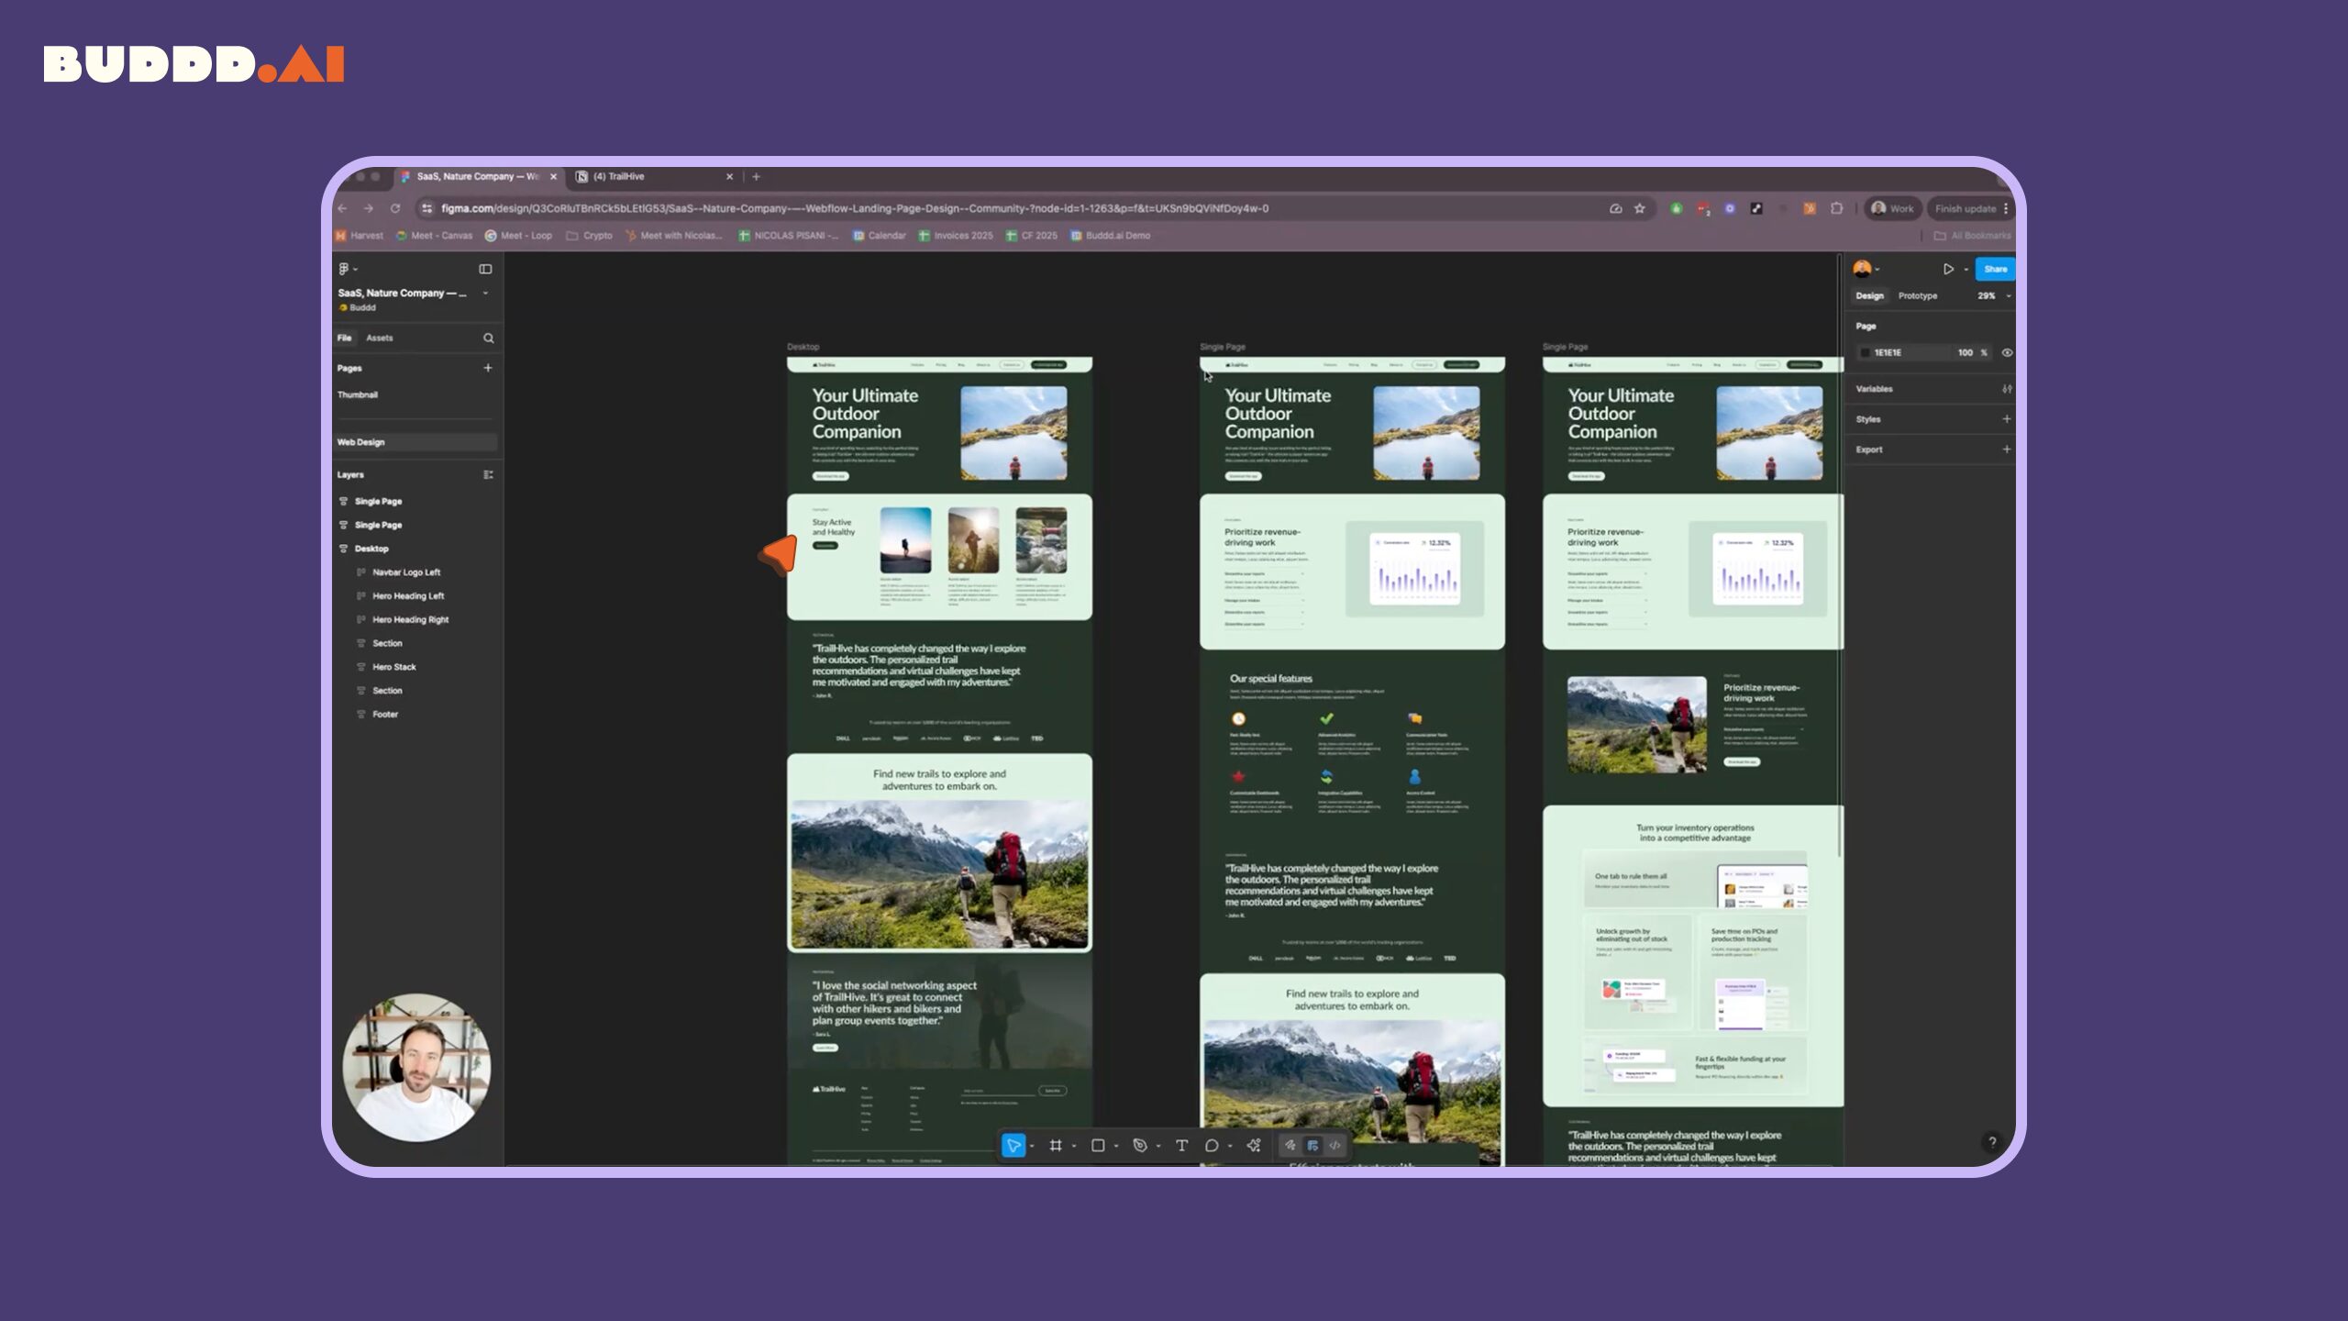Open the AI Actions sparkle tool

(1254, 1145)
